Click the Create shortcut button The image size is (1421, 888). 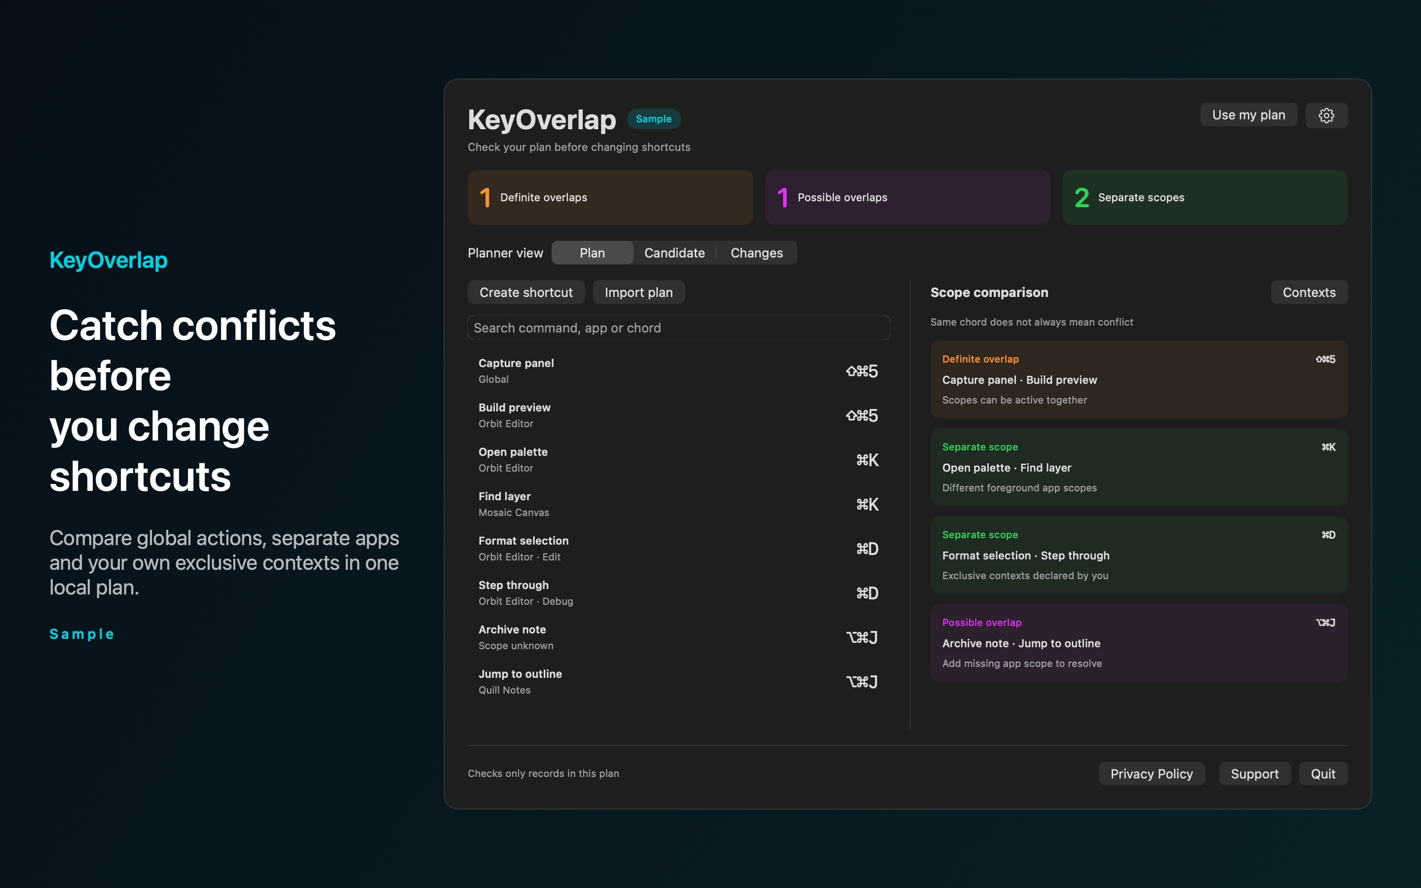(x=526, y=293)
